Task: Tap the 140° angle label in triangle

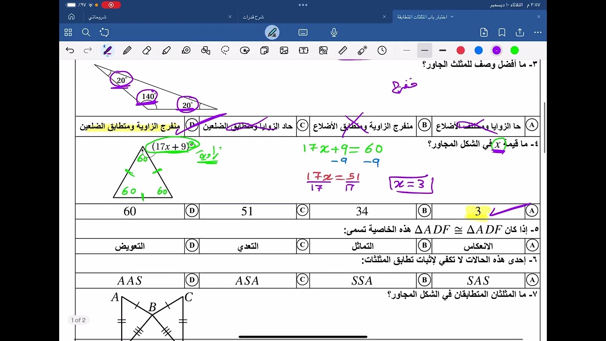Action: click(x=149, y=96)
